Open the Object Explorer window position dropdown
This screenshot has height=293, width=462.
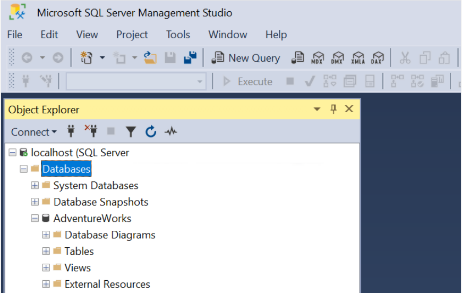(317, 109)
